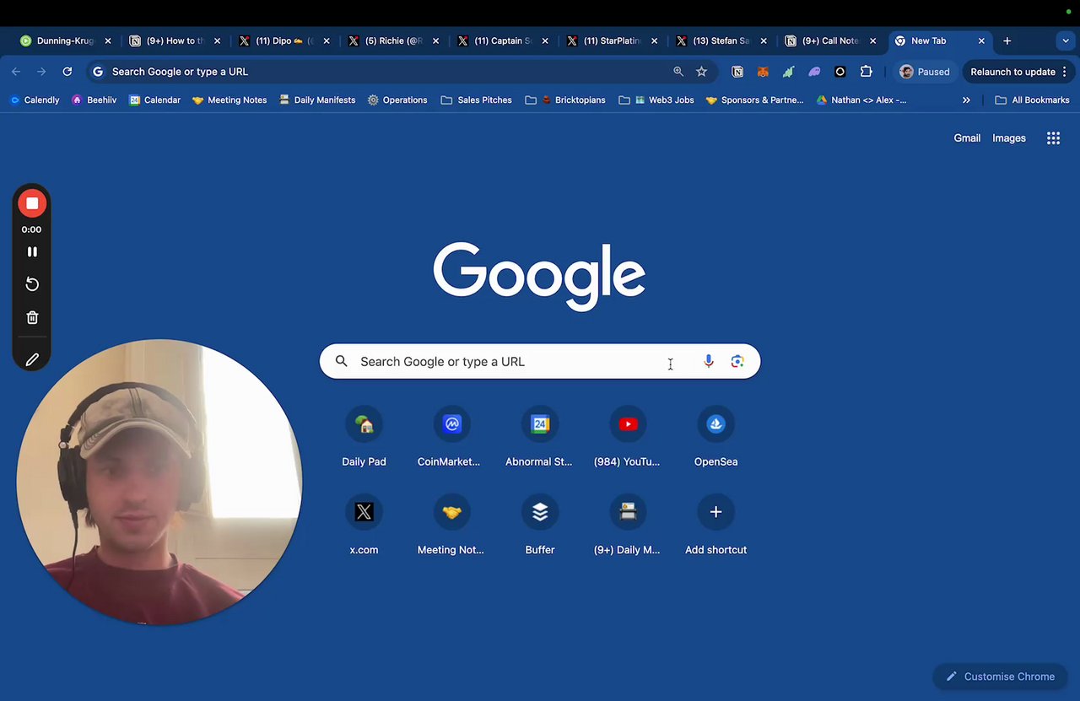The image size is (1080, 701).
Task: Click the magnifier icon in the Google search box
Action: (341, 361)
